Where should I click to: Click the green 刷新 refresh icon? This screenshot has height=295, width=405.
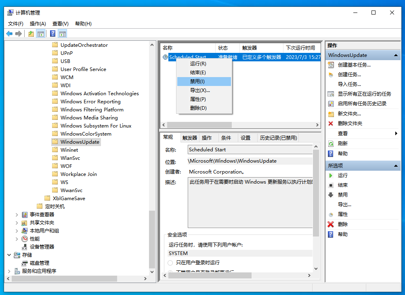coord(331,144)
